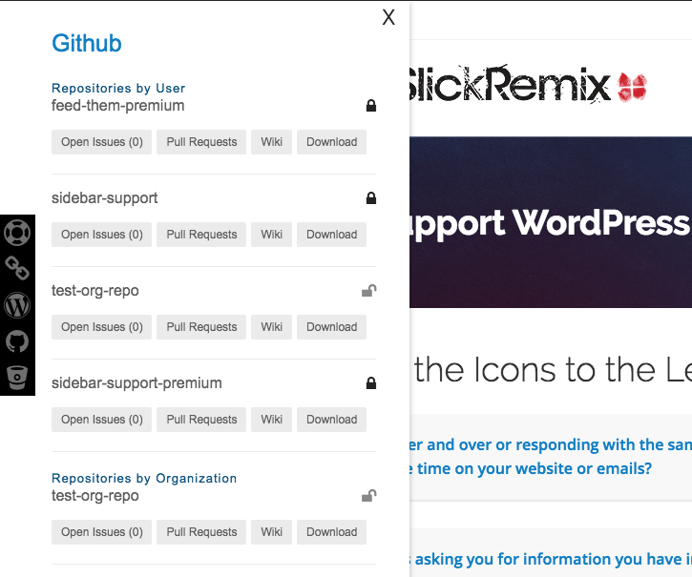Open the WordPress icon in sidebar
The image size is (692, 577).
click(x=17, y=305)
